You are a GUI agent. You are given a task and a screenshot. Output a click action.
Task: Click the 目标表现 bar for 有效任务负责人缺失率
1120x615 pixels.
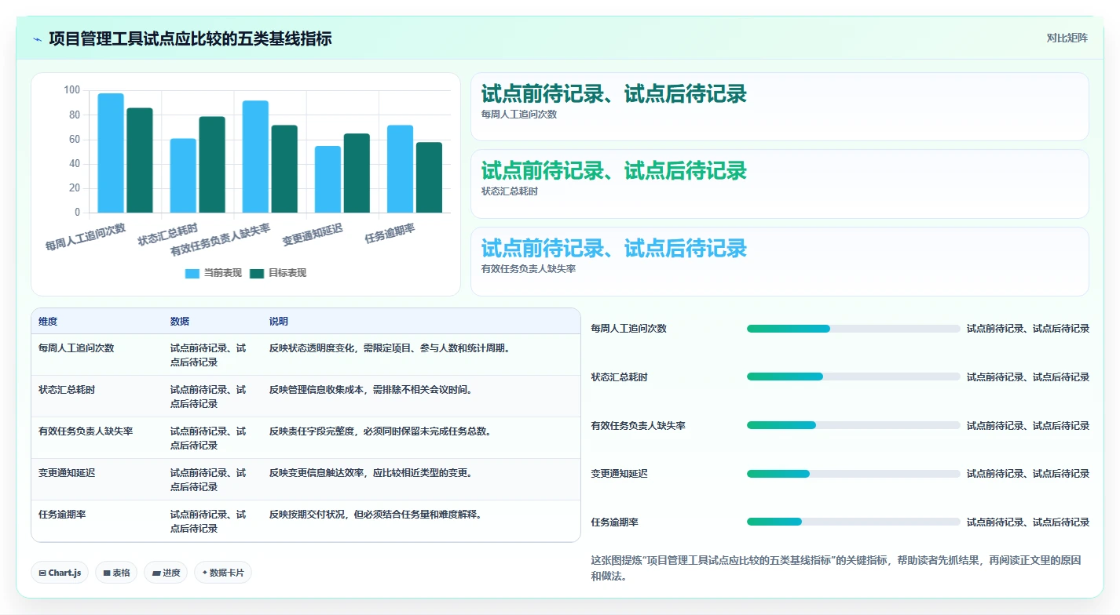coord(284,169)
